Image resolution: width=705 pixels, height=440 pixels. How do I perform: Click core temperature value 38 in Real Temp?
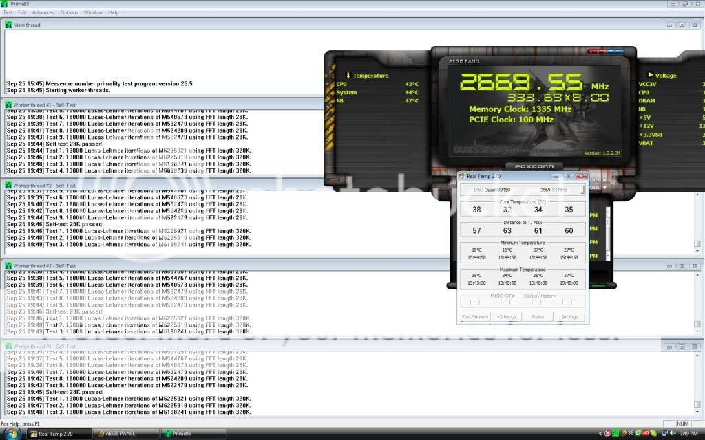pos(476,210)
